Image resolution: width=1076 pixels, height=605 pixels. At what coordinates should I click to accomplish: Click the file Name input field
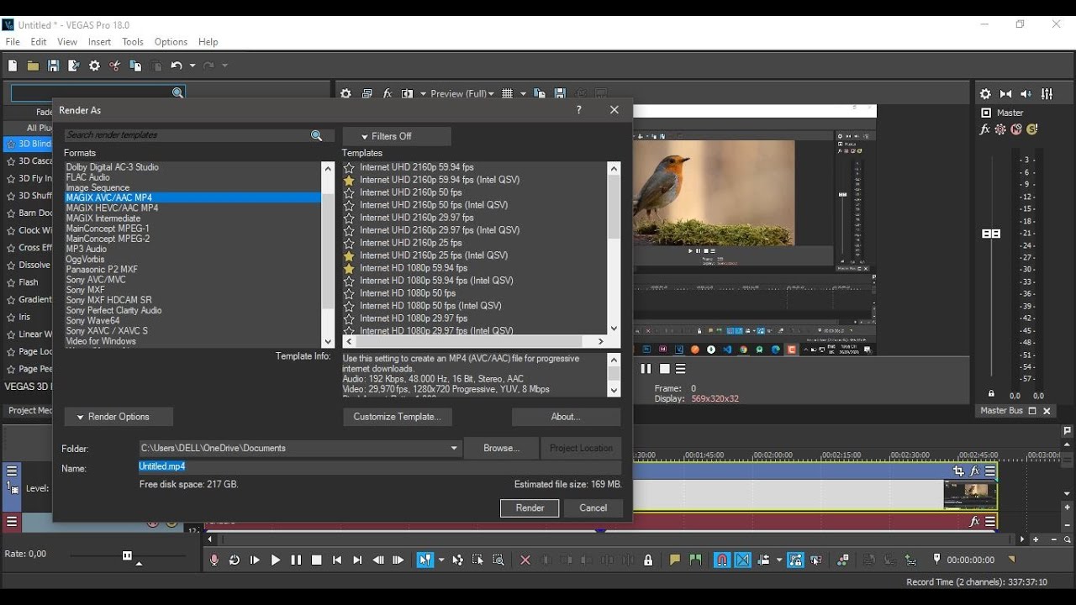click(x=380, y=467)
